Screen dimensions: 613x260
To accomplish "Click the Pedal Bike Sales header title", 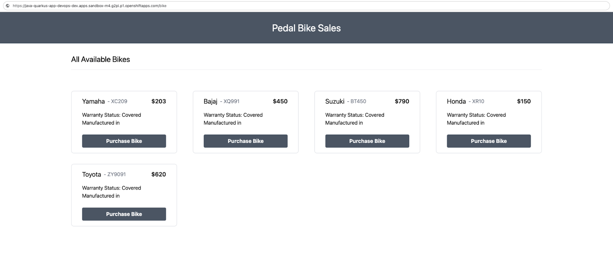I will coord(306,28).
